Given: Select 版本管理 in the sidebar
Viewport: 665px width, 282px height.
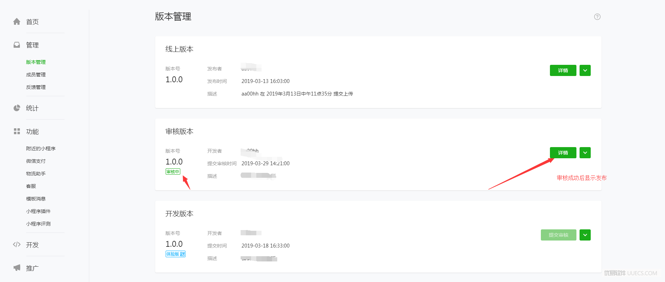Looking at the screenshot, I should (x=36, y=62).
